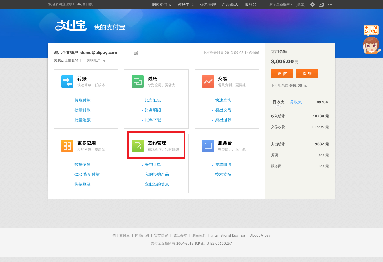Screen dimensions: 383x262
Task: Select the 日收支 tab
Action: click(x=278, y=102)
